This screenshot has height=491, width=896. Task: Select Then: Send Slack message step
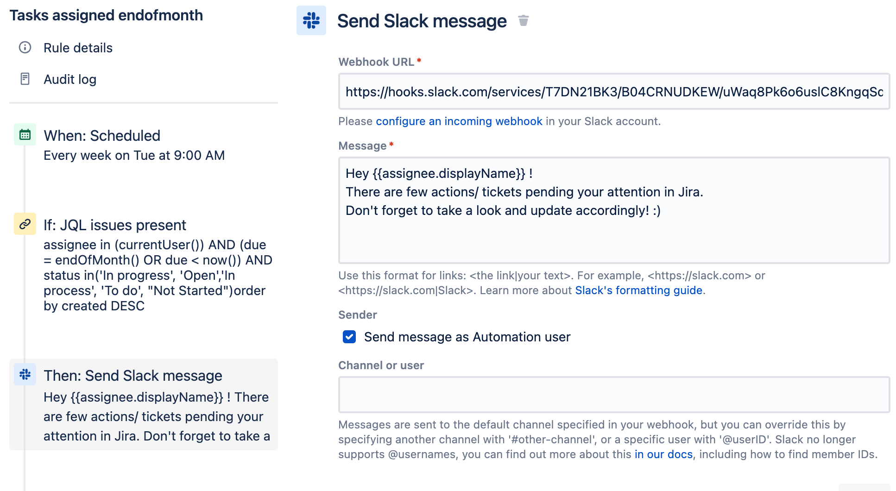[x=144, y=404]
